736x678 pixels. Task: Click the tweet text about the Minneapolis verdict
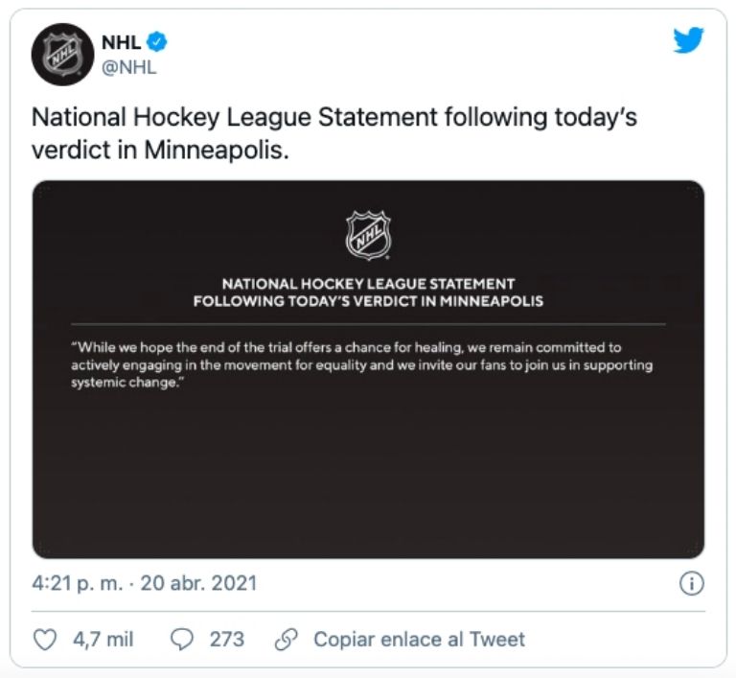pos(333,134)
